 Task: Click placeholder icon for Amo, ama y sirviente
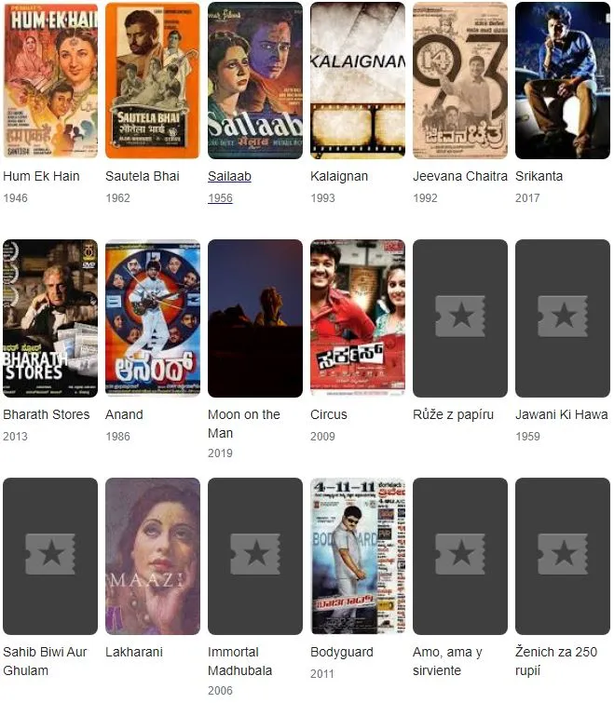(460, 554)
